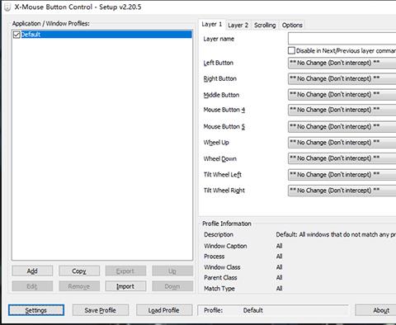Click the Import button

[x=125, y=286]
